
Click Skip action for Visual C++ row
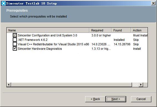tap(136, 44)
